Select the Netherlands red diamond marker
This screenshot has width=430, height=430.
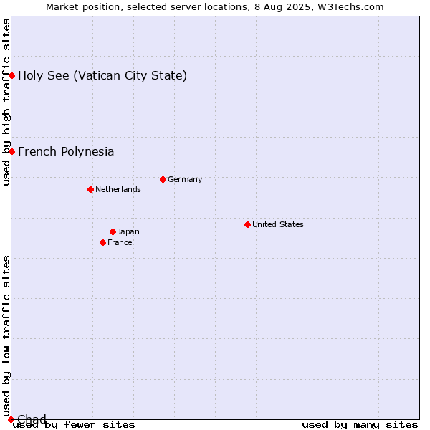pyautogui.click(x=90, y=189)
